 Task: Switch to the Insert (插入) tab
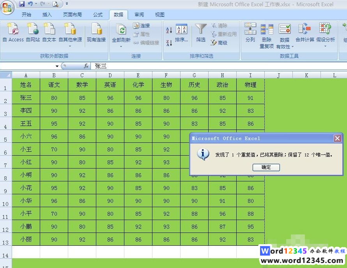47,14
